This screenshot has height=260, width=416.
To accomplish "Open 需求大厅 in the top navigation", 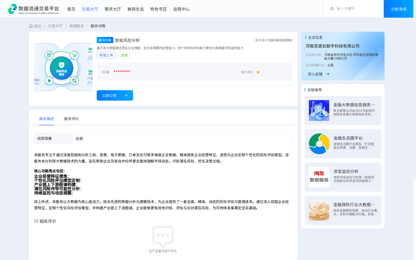I will pos(113,9).
